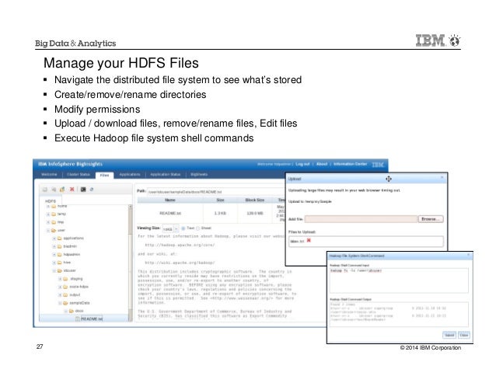This screenshot has height=383, width=496.
Task: Click the wiki.apache.org/hadoop URL text
Action: [180, 263]
